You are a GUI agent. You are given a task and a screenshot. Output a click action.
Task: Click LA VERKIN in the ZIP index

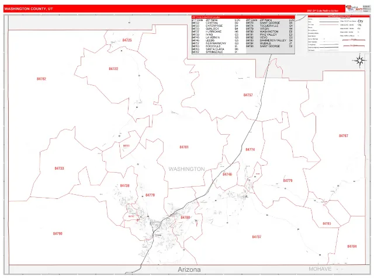point(213,37)
